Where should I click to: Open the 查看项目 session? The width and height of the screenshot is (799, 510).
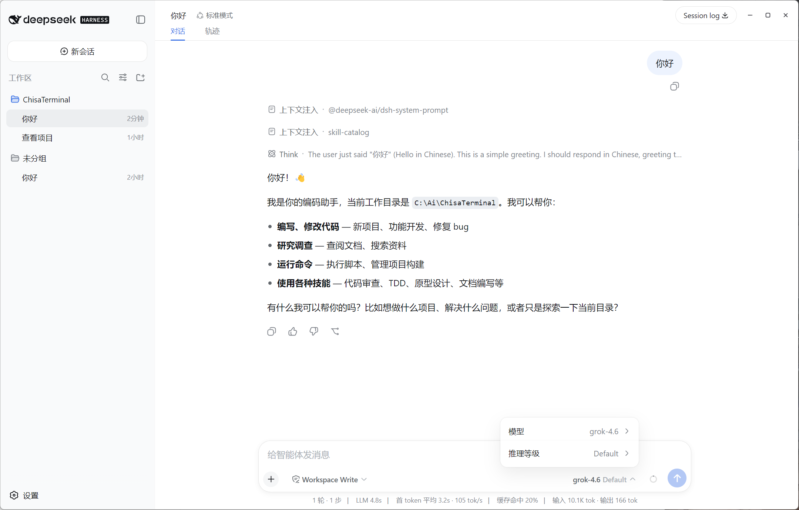click(x=77, y=138)
